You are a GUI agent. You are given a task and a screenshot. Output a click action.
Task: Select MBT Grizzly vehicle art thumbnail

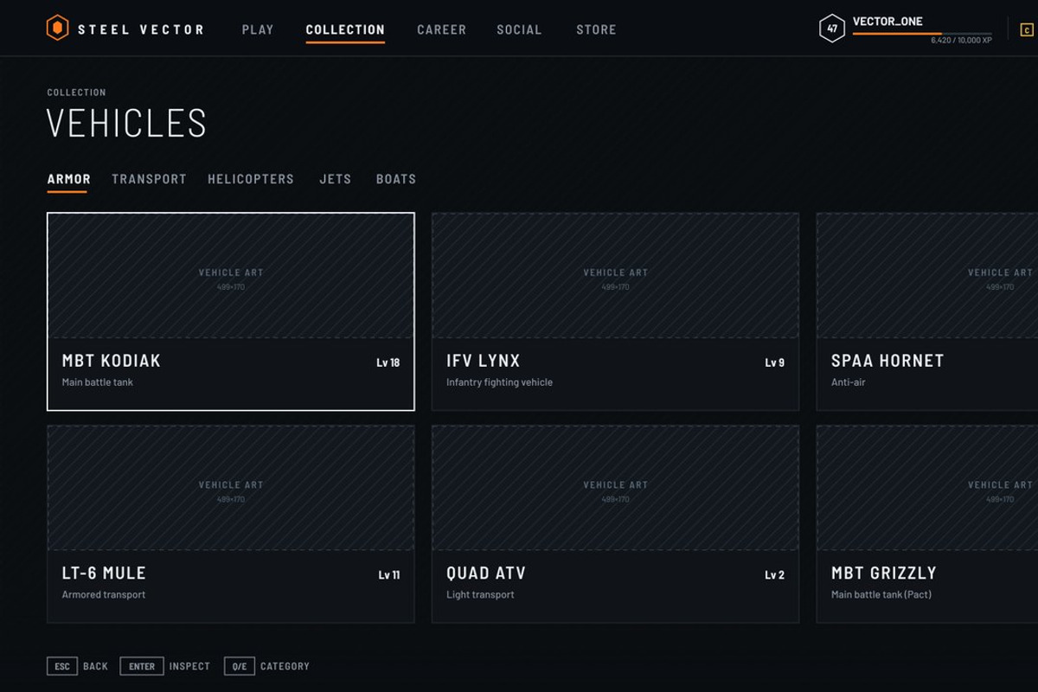point(927,488)
